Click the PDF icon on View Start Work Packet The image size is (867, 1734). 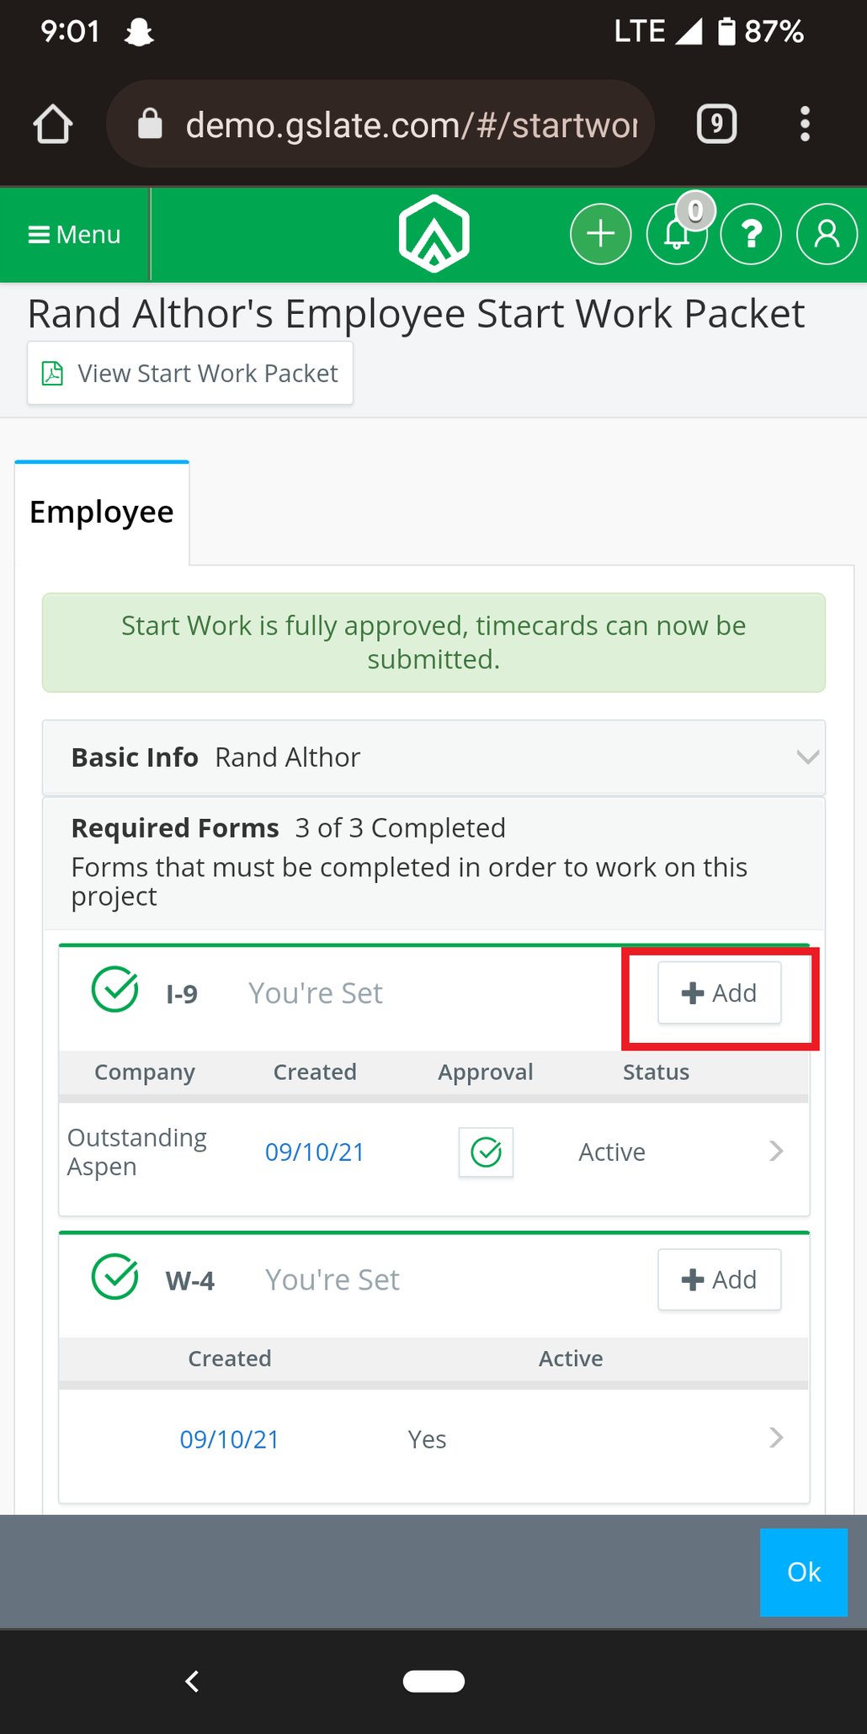[52, 372]
